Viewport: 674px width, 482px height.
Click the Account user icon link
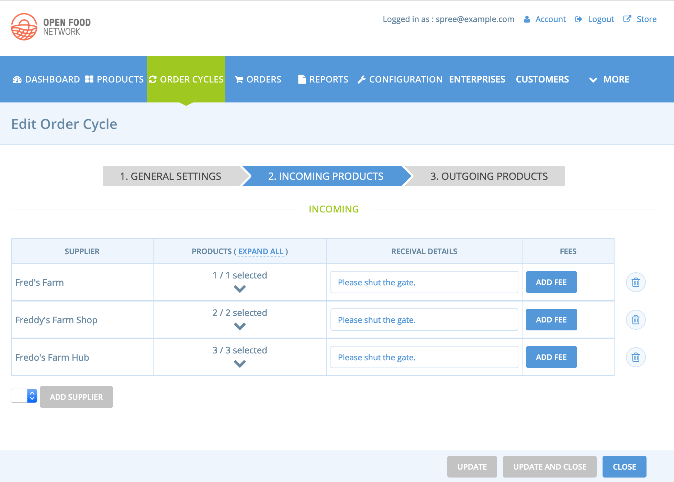tap(527, 19)
